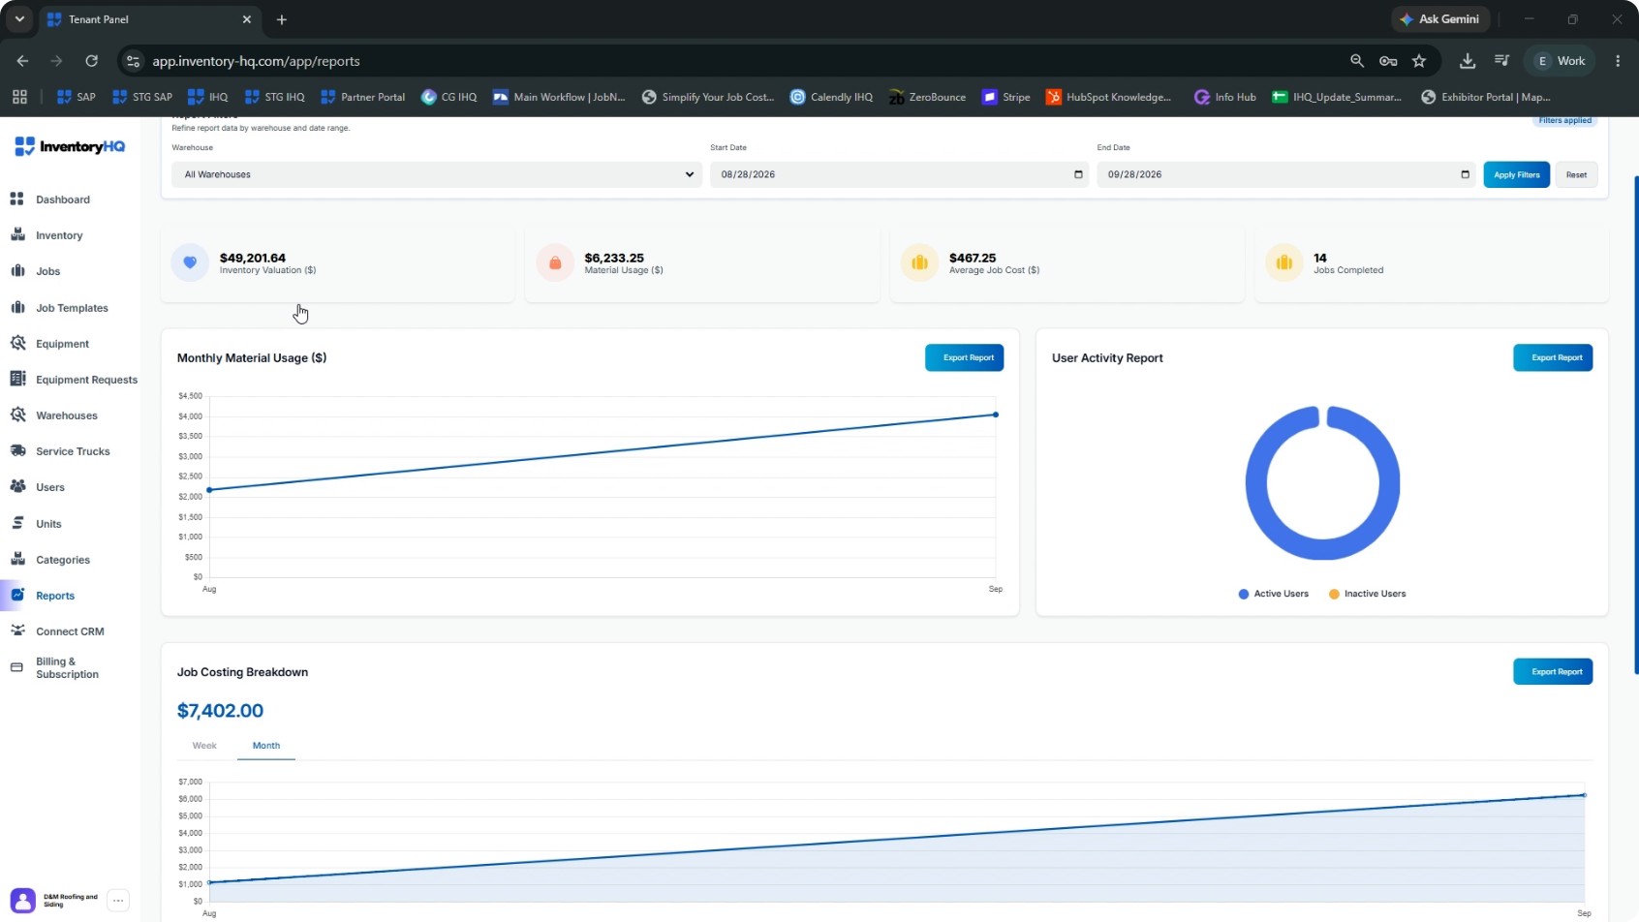Open the Connect CRM sidebar icon
This screenshot has height=922, width=1639.
(x=16, y=630)
